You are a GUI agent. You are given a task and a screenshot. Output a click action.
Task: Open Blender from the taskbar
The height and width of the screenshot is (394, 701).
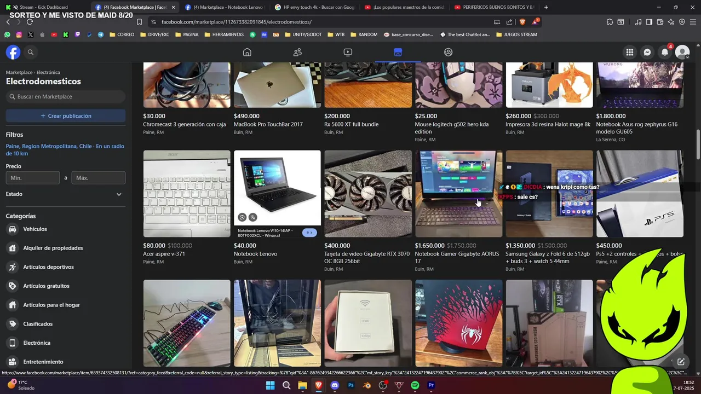tap(367, 385)
